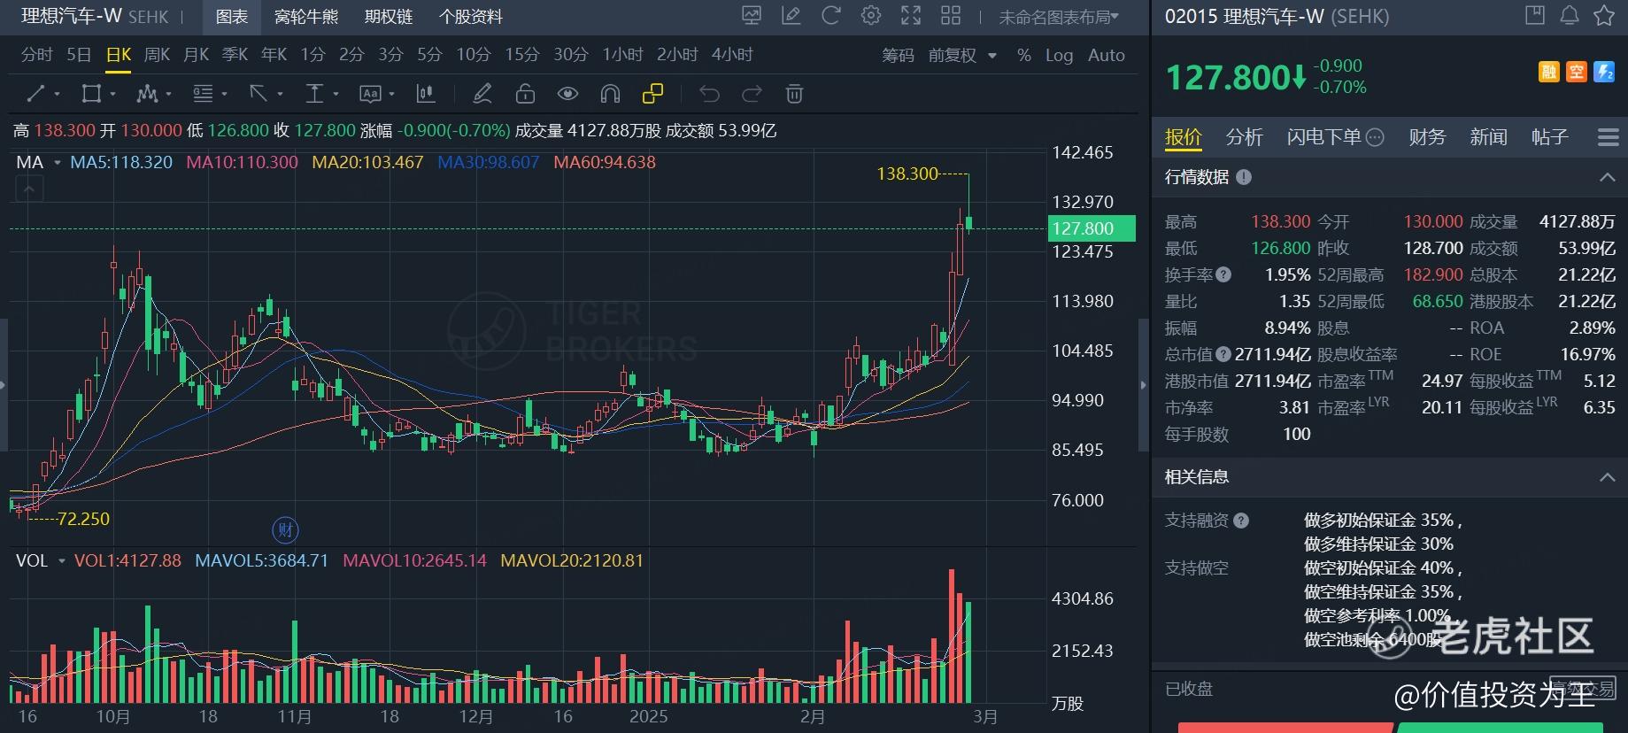The height and width of the screenshot is (733, 1628).
Task: Expand the chart to fullscreen
Action: (x=911, y=16)
